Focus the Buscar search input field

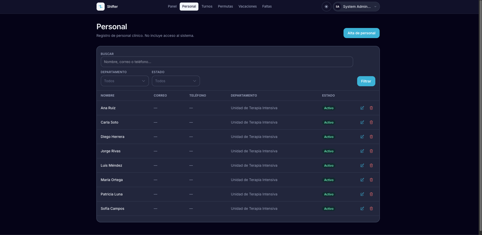click(x=227, y=62)
